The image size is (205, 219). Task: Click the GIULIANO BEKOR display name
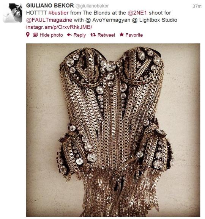point(50,6)
